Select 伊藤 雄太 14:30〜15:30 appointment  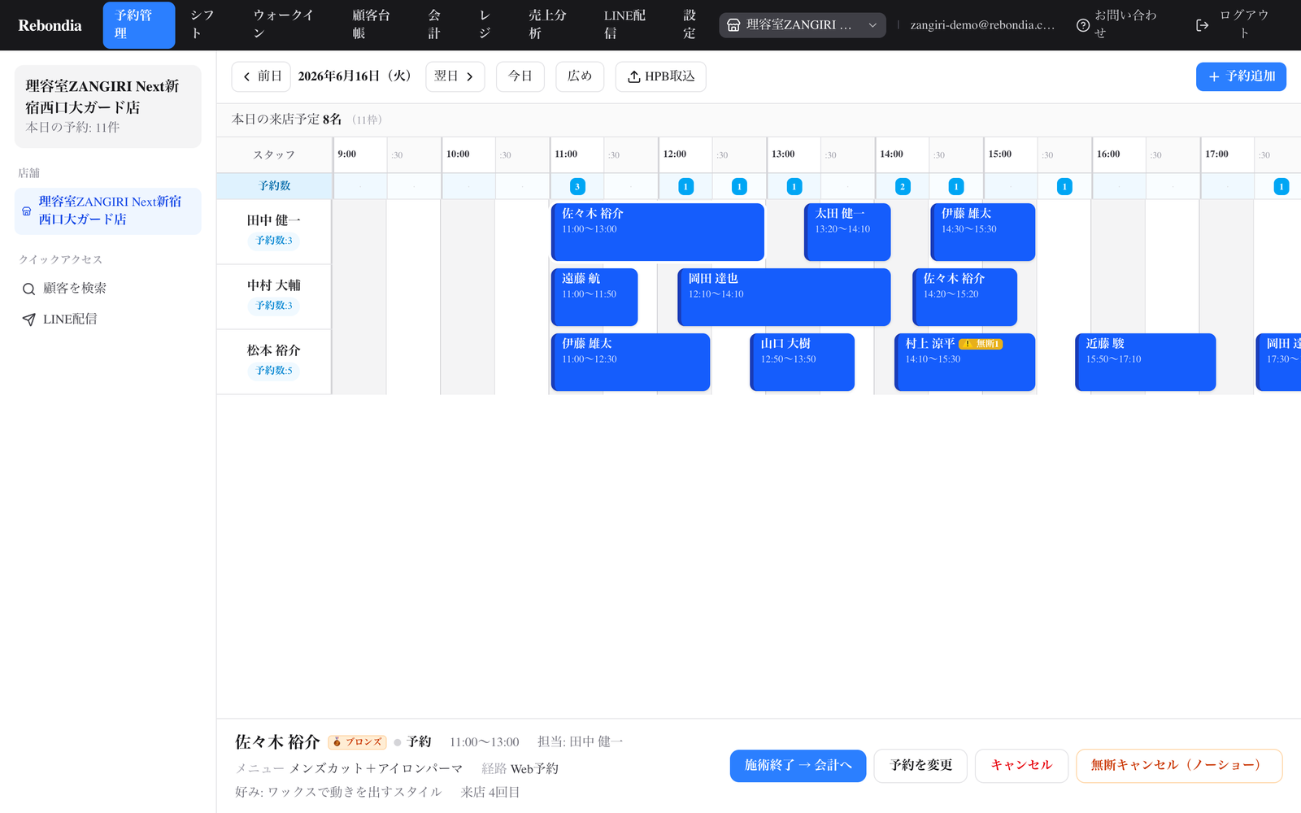tap(983, 233)
